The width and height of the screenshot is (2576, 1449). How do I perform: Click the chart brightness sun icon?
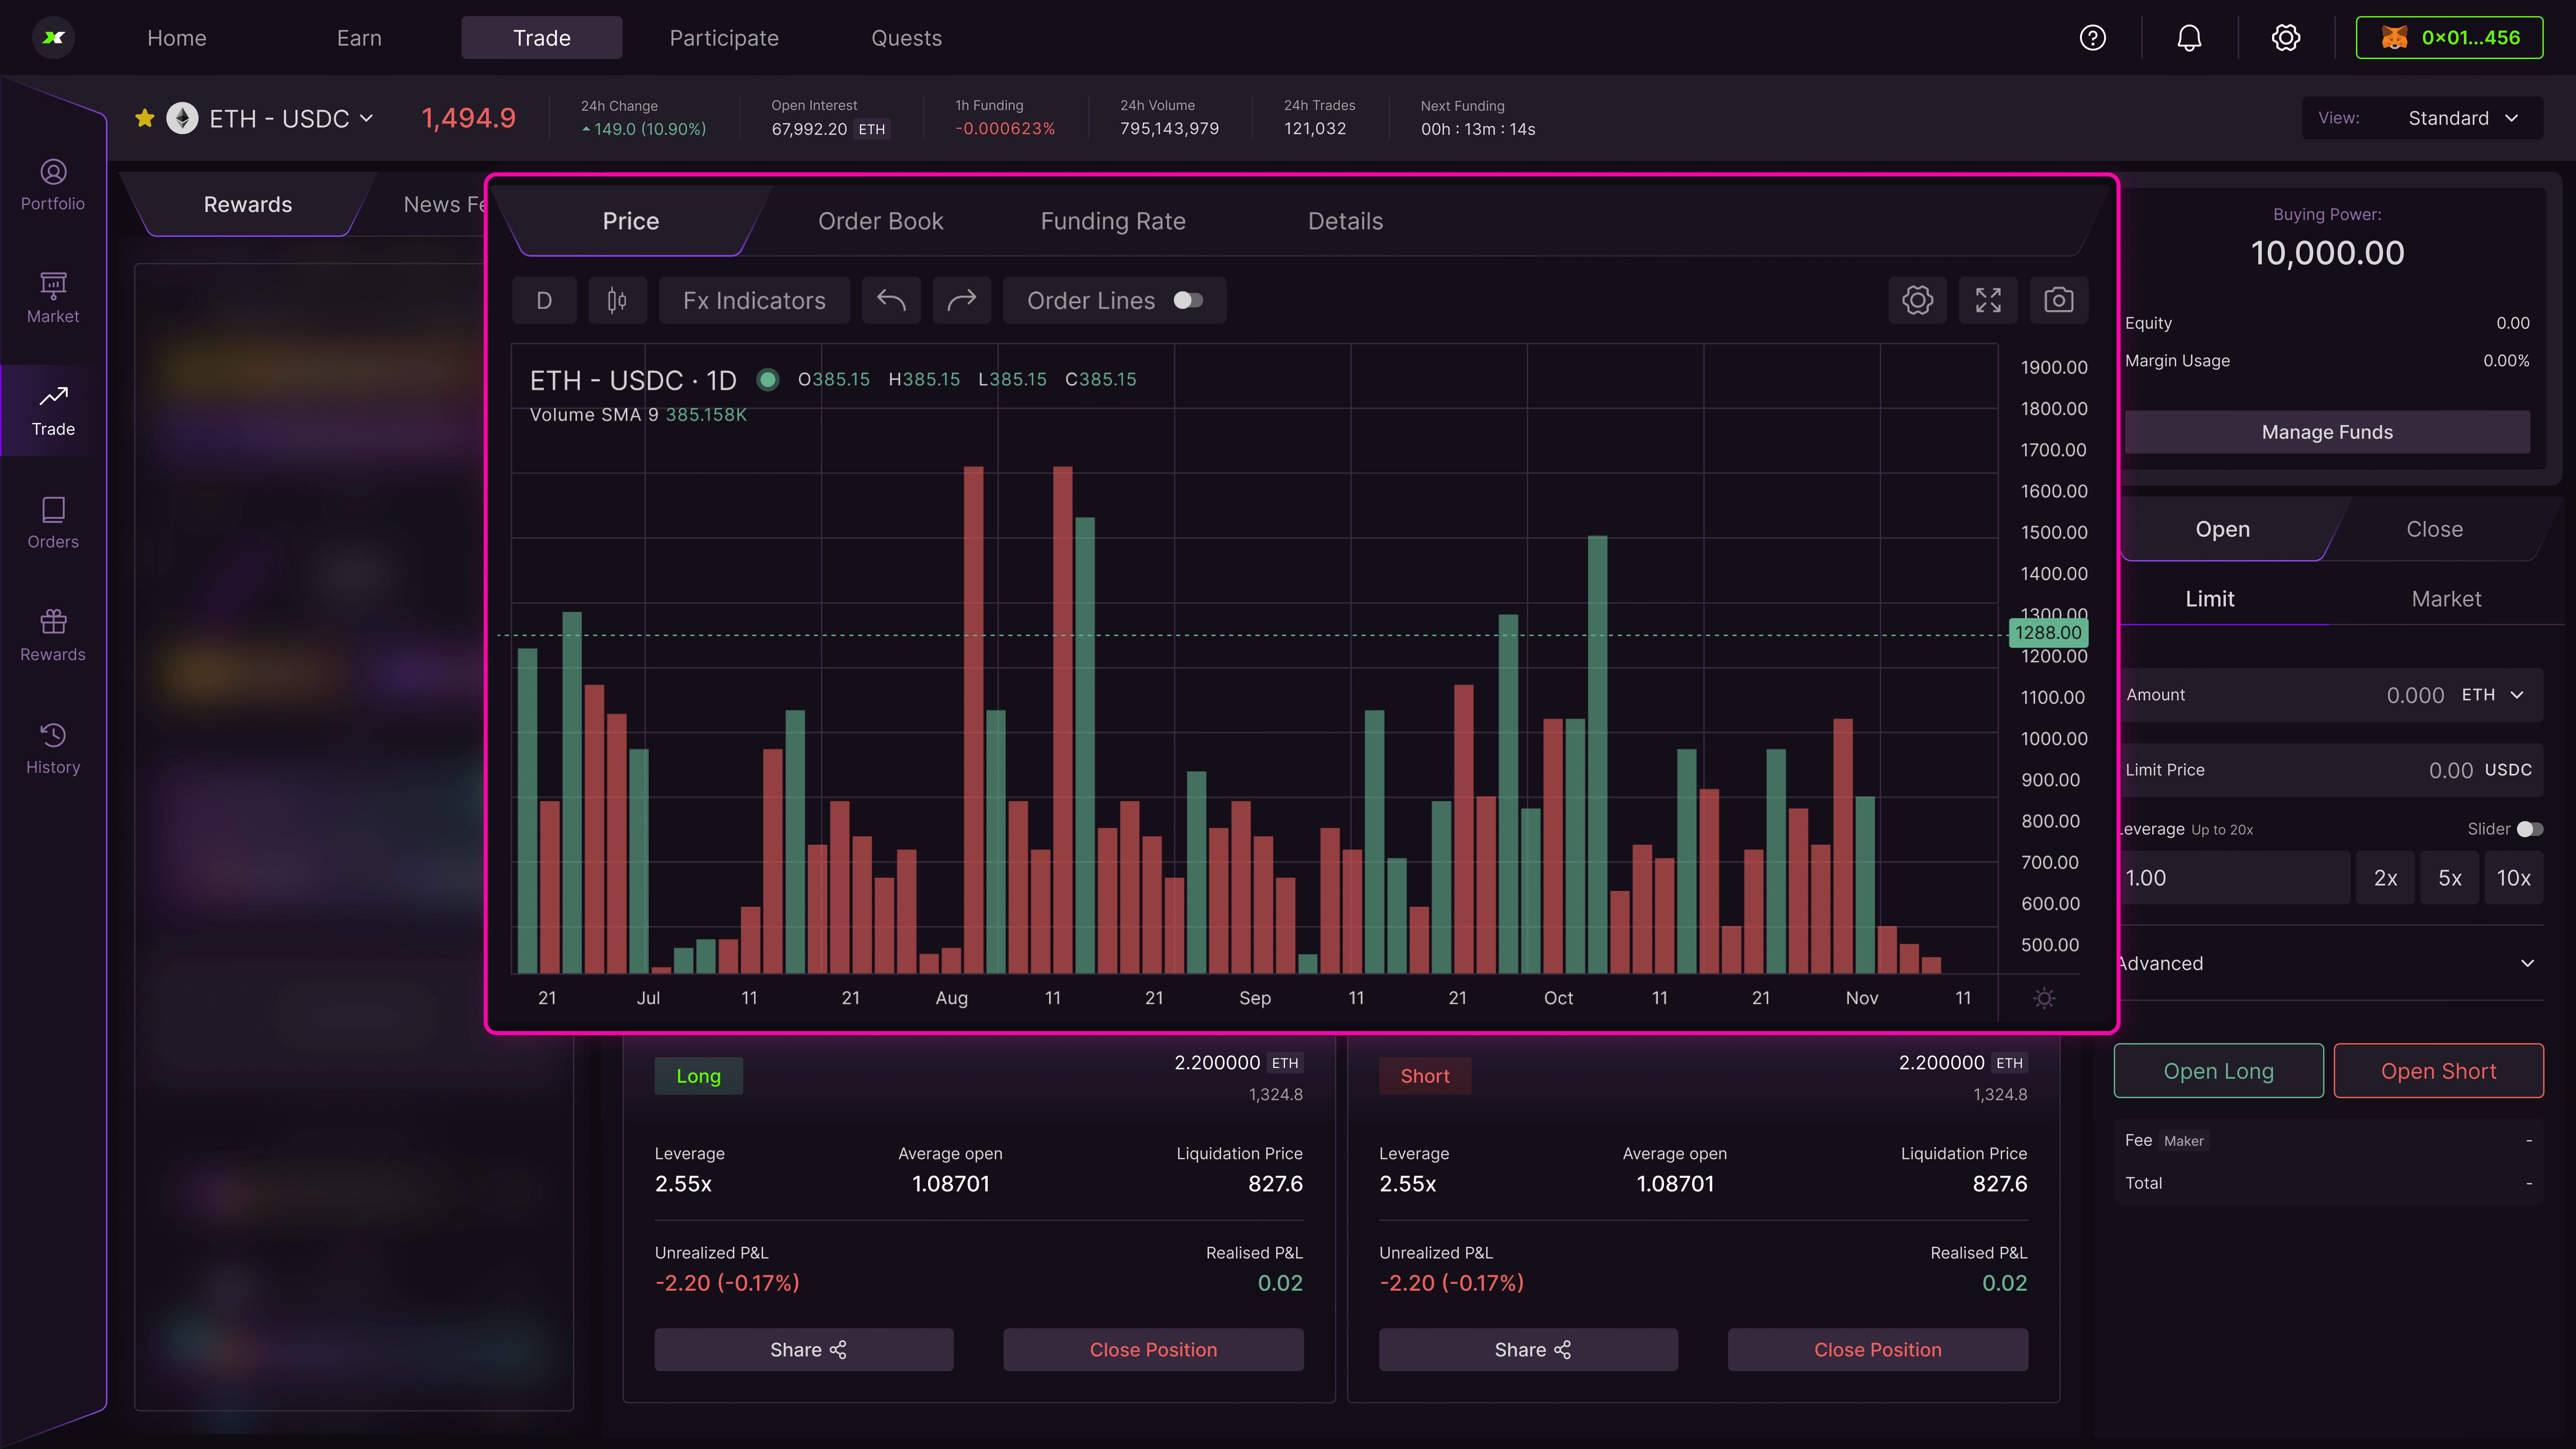coord(2044,998)
